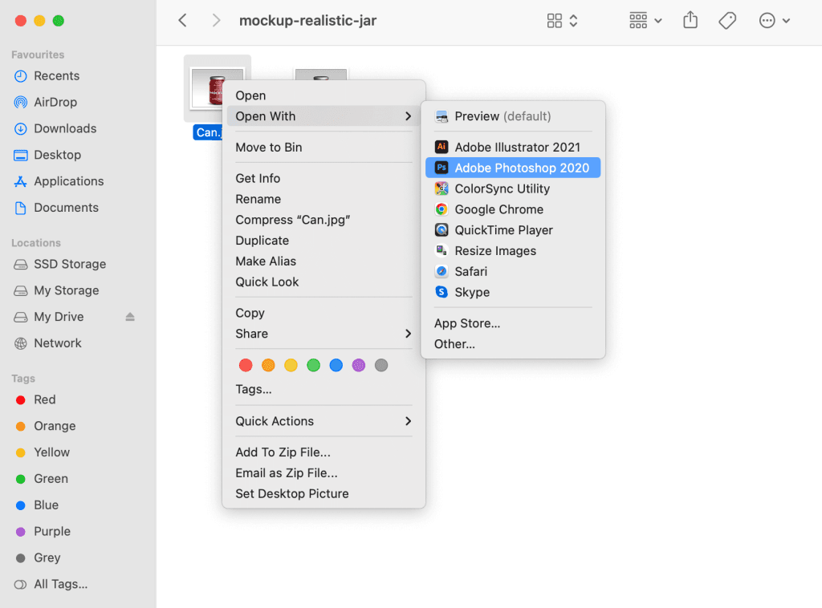Choose Copy from context menu
The height and width of the screenshot is (608, 822).
pyautogui.click(x=324, y=313)
